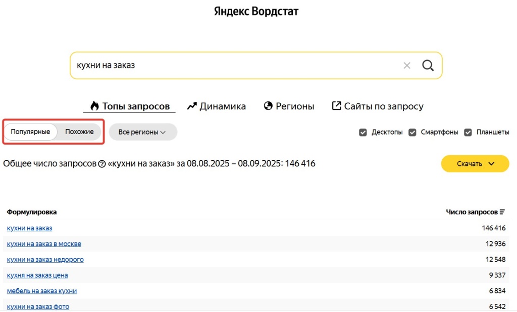This screenshot has height=312, width=517.
Task: Clear the search field with the X icon
Action: [407, 66]
